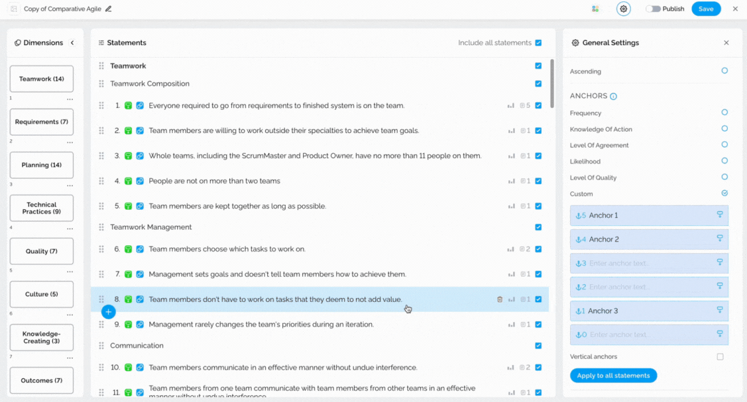Select the Knowledge Of Action anchor option
The height and width of the screenshot is (402, 747).
click(x=724, y=128)
